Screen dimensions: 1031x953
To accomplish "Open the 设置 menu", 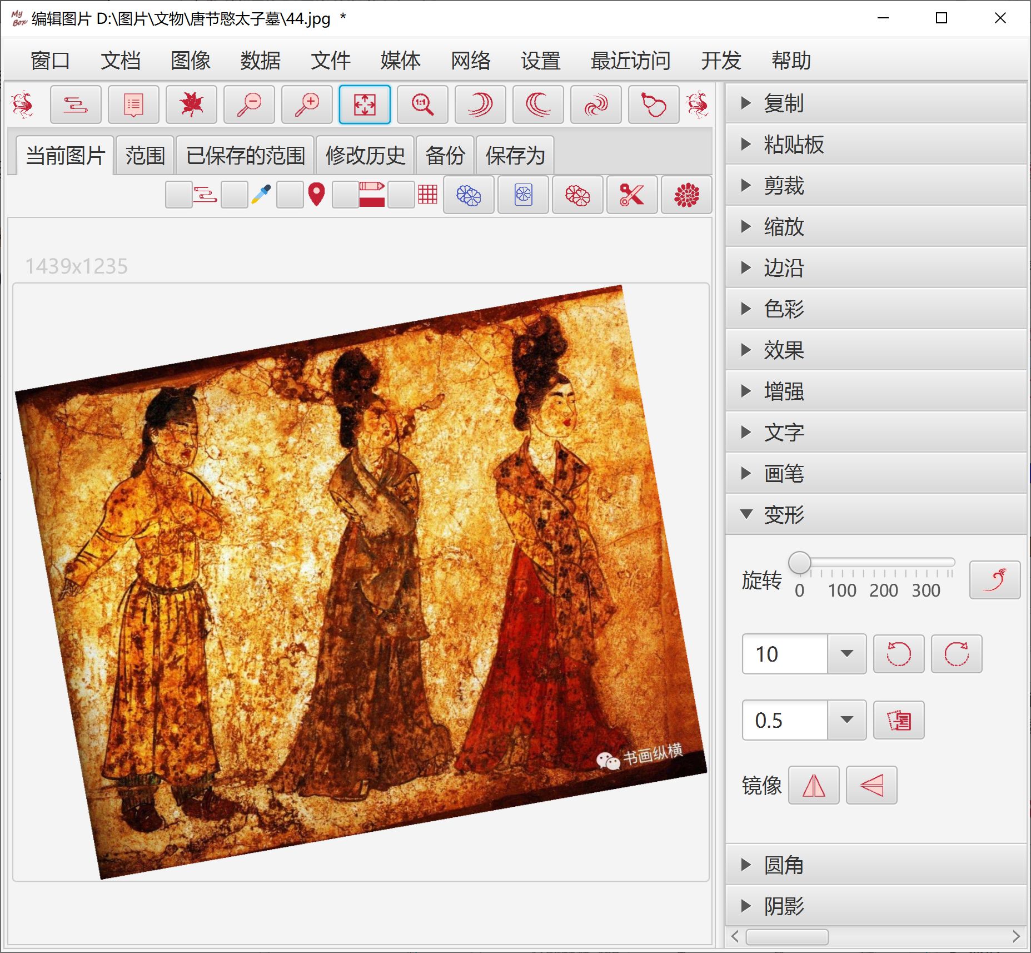I will 540,61.
